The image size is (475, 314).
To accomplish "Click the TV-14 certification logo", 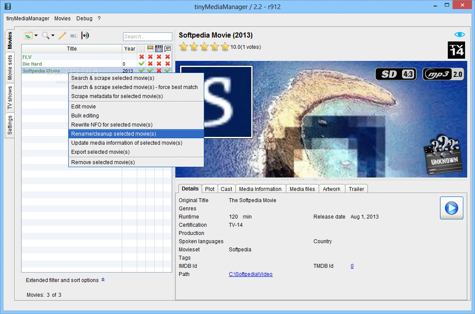I will click(x=456, y=50).
